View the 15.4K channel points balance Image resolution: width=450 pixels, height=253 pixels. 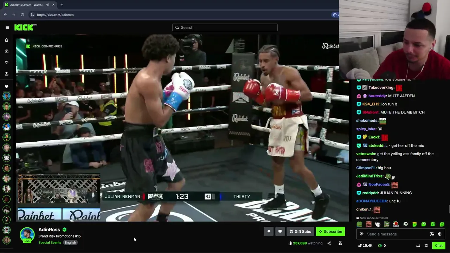click(x=365, y=246)
